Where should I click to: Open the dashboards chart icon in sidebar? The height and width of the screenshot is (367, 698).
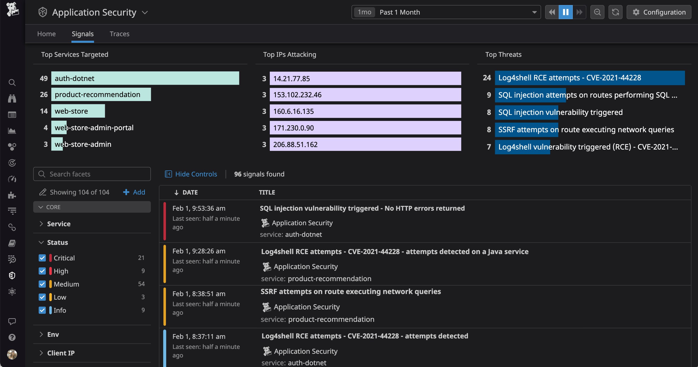12,131
